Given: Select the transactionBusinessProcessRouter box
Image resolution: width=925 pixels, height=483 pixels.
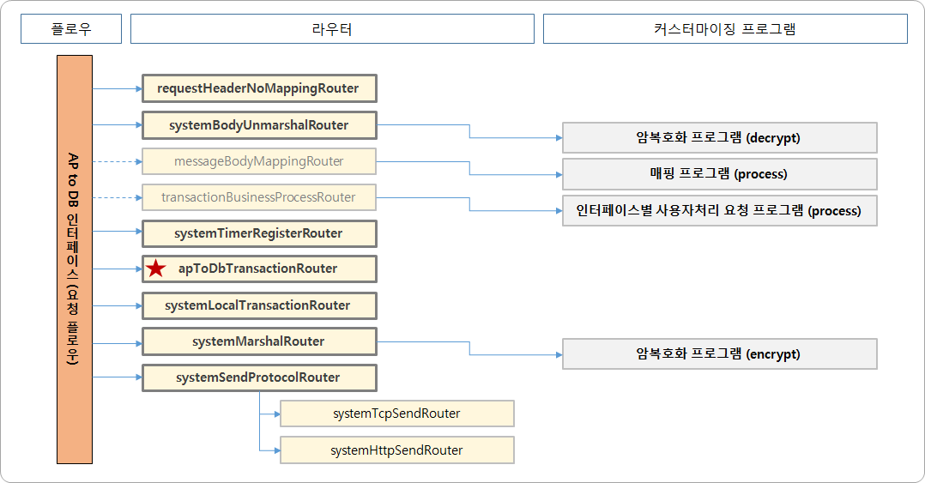Looking at the screenshot, I should coord(259,197).
